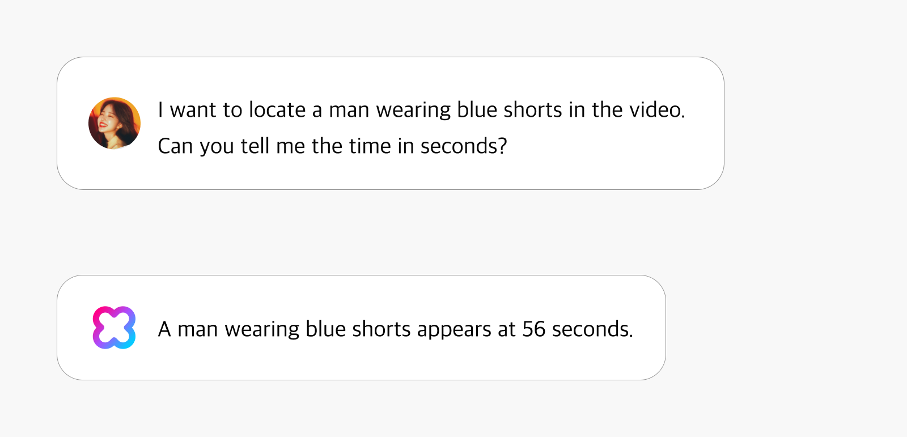Select the AI response message bubble

coord(361,328)
